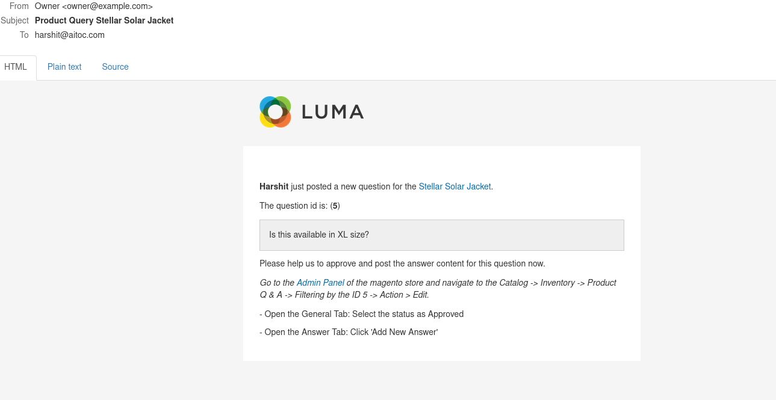Viewport: 776px width, 400px height.
Task: Click the 'Open the General Tab' instruction line
Action: click(362, 314)
